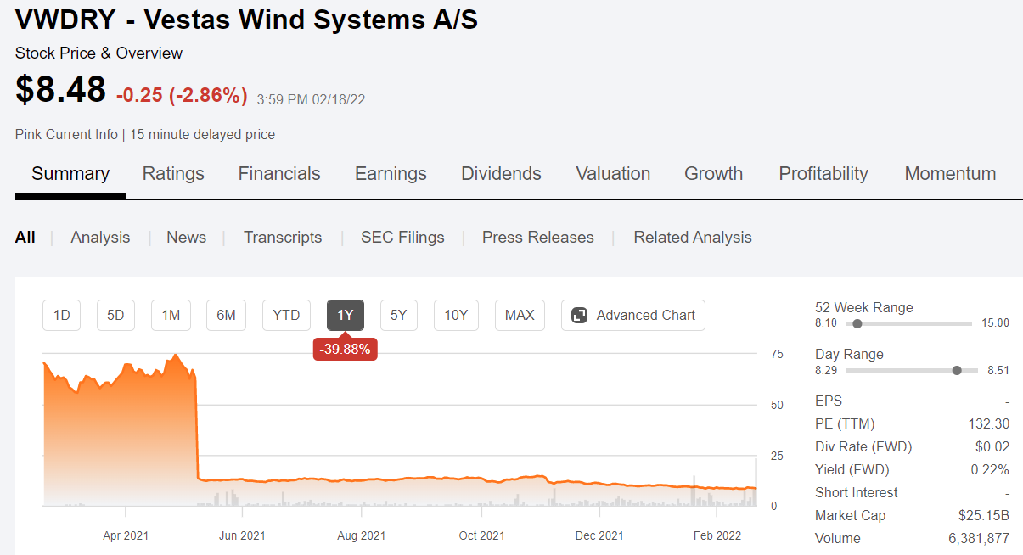Set chart range to YTD

pos(286,315)
